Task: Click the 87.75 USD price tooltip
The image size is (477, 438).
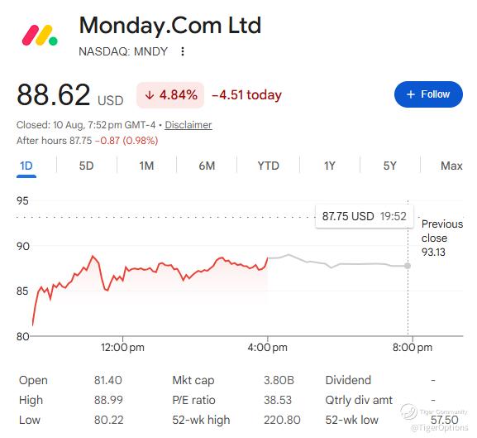Action: coord(365,217)
